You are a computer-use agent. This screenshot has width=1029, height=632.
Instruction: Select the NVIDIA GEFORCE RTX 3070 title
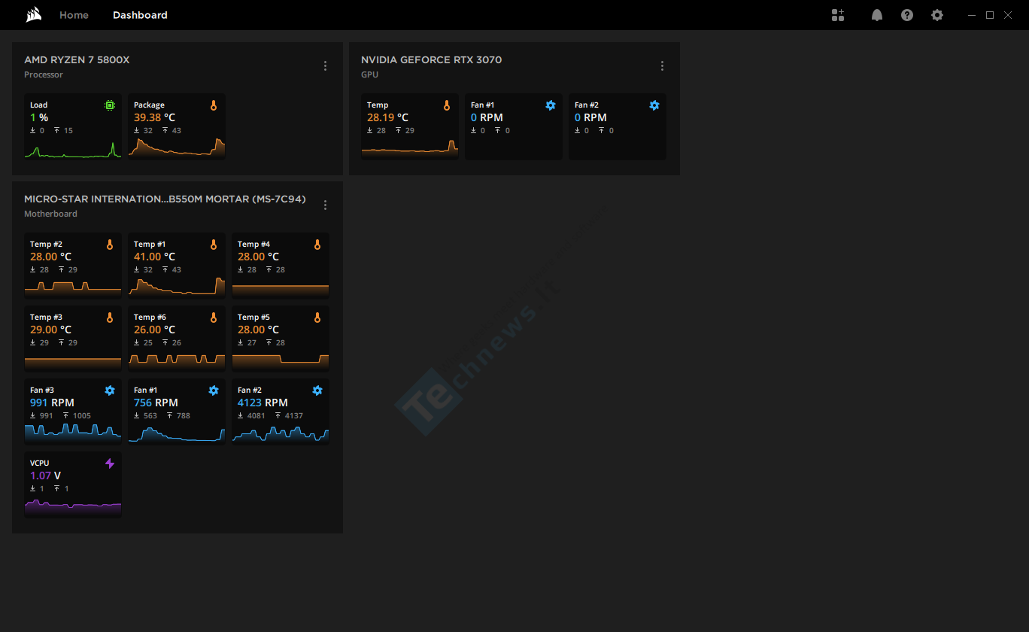pyautogui.click(x=431, y=60)
